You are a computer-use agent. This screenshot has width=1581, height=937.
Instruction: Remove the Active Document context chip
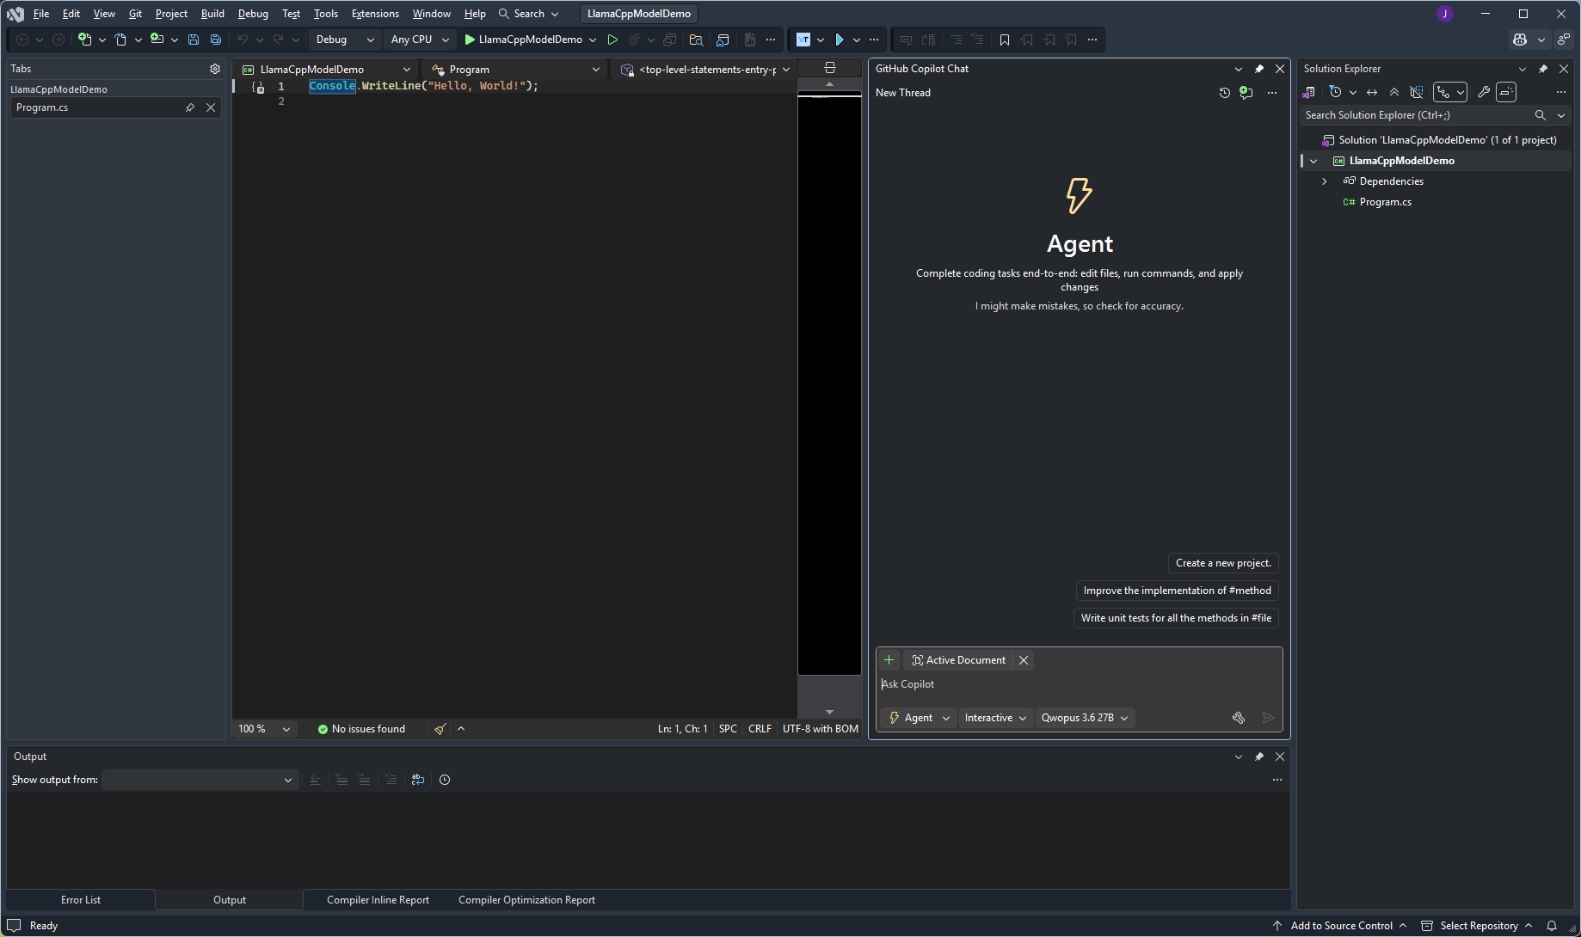point(1024,660)
